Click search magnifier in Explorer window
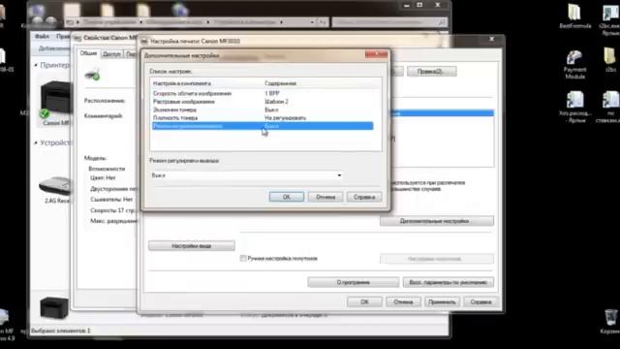Viewport: 620px width, 349px height. click(442, 22)
